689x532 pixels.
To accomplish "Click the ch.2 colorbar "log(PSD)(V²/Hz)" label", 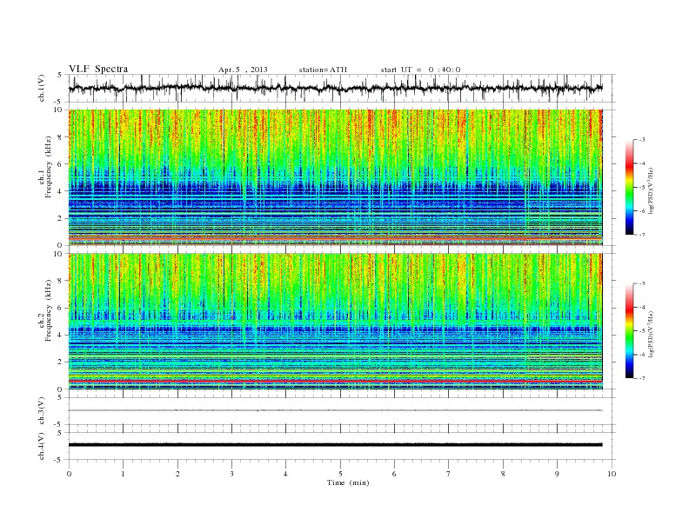I will click(652, 334).
